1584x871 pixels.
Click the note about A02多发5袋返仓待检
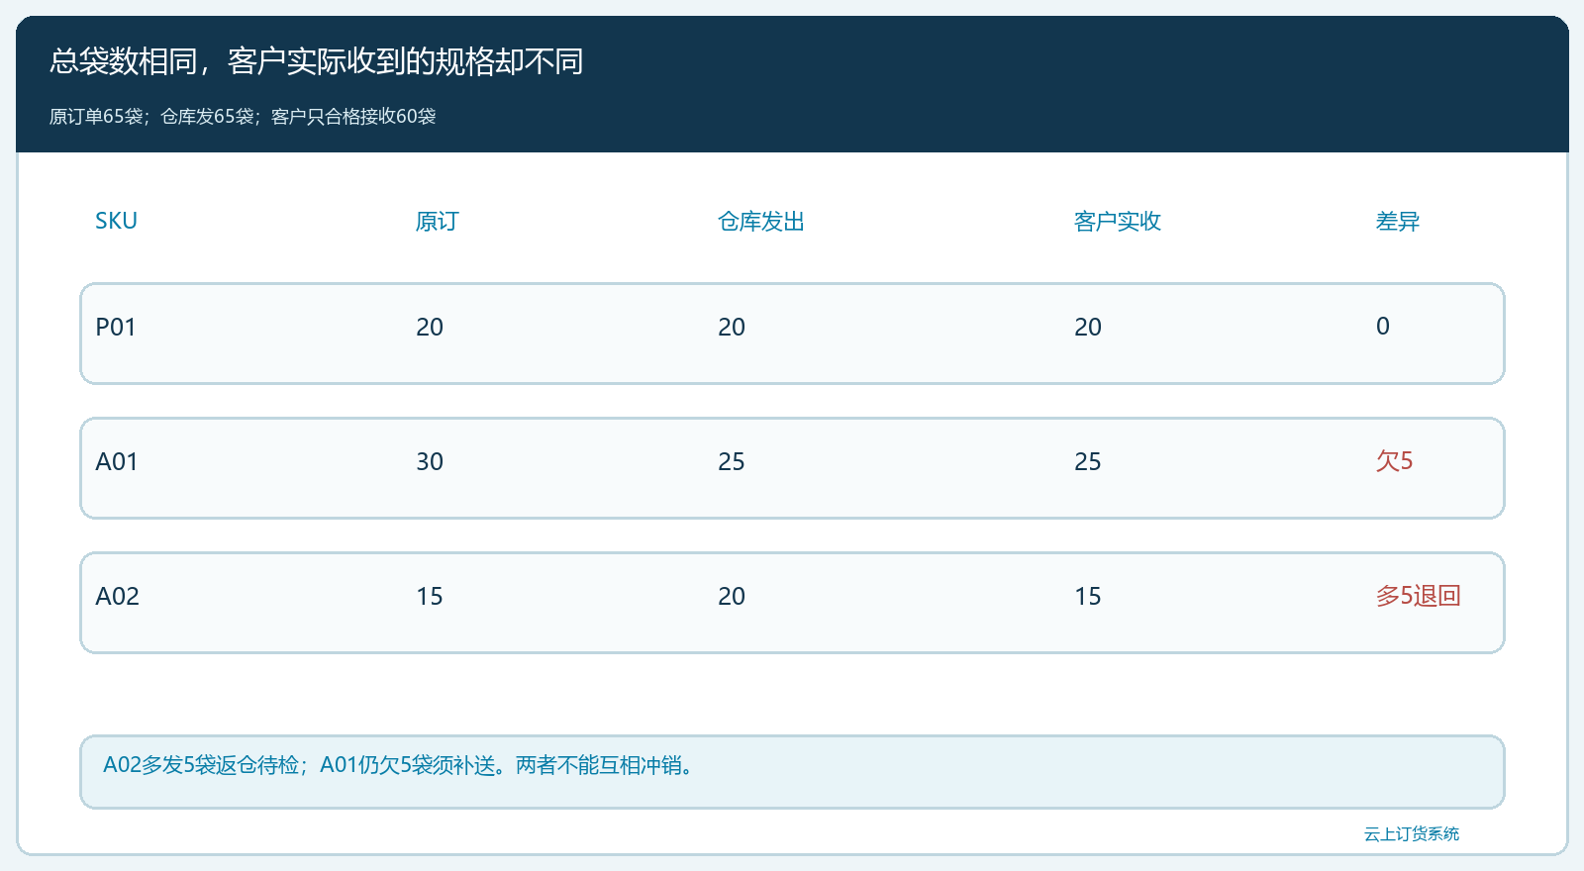(792, 772)
